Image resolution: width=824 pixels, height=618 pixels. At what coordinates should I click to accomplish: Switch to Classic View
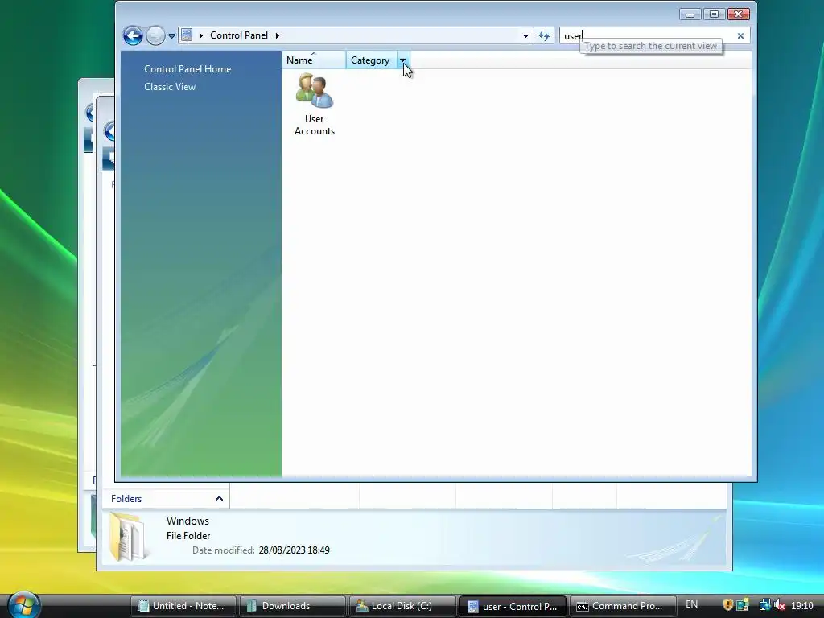click(x=170, y=87)
